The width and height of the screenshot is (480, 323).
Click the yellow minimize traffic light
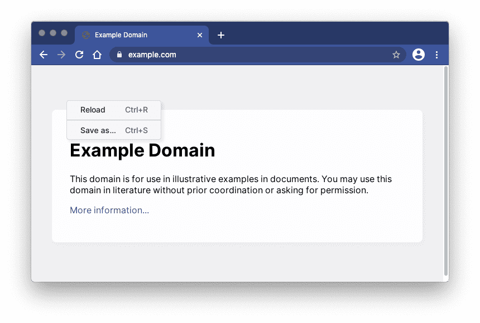point(53,33)
